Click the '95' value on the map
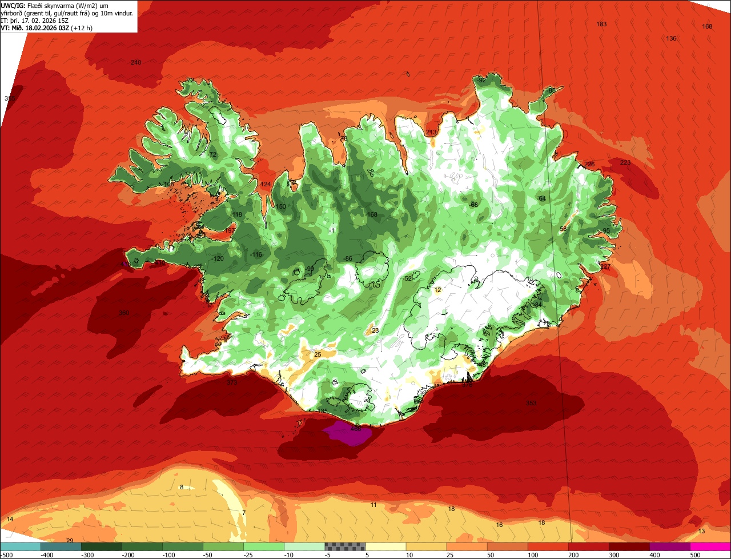Screen dimensions: 731x559 point(607,231)
